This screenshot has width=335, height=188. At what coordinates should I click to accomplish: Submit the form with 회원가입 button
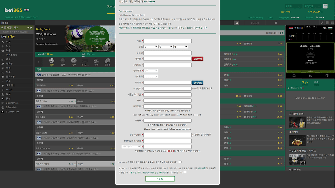point(160,179)
